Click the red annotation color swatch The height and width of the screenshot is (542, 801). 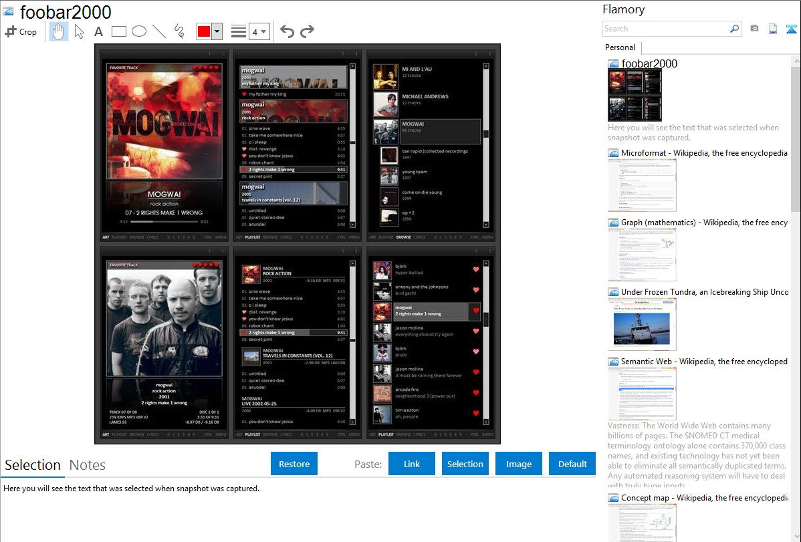(x=204, y=31)
